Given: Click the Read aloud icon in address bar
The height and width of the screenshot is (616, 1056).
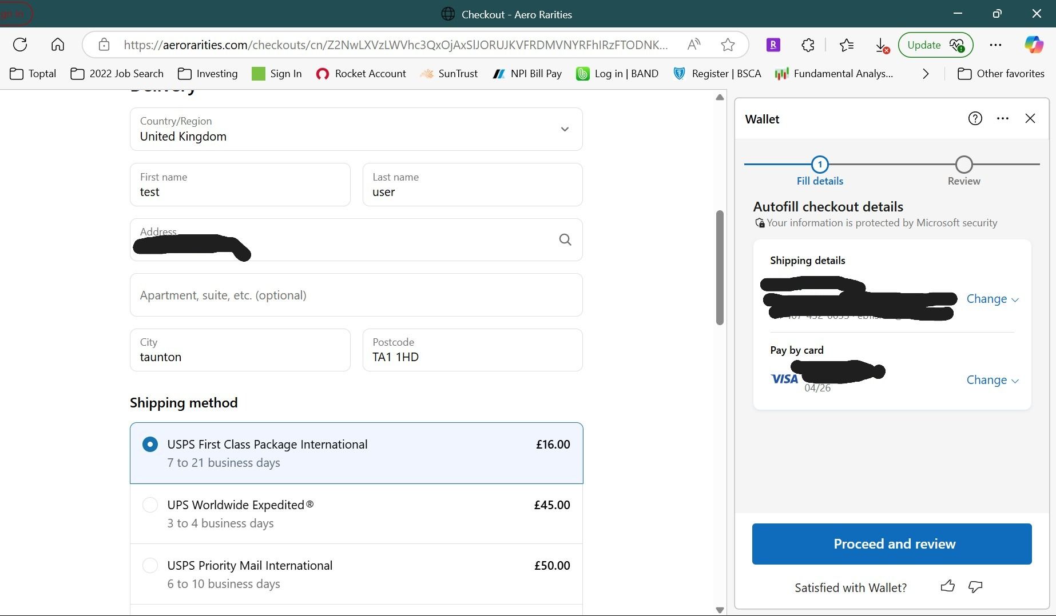Looking at the screenshot, I should point(694,45).
